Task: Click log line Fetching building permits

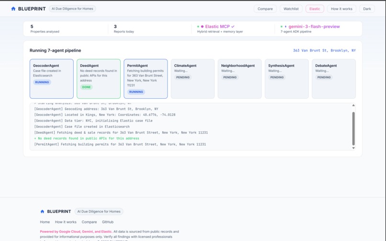Action: point(120,144)
